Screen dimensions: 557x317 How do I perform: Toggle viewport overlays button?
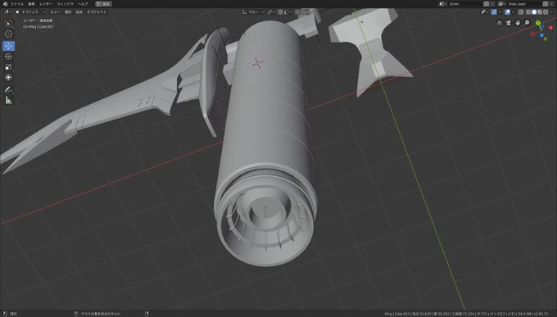[x=507, y=12]
